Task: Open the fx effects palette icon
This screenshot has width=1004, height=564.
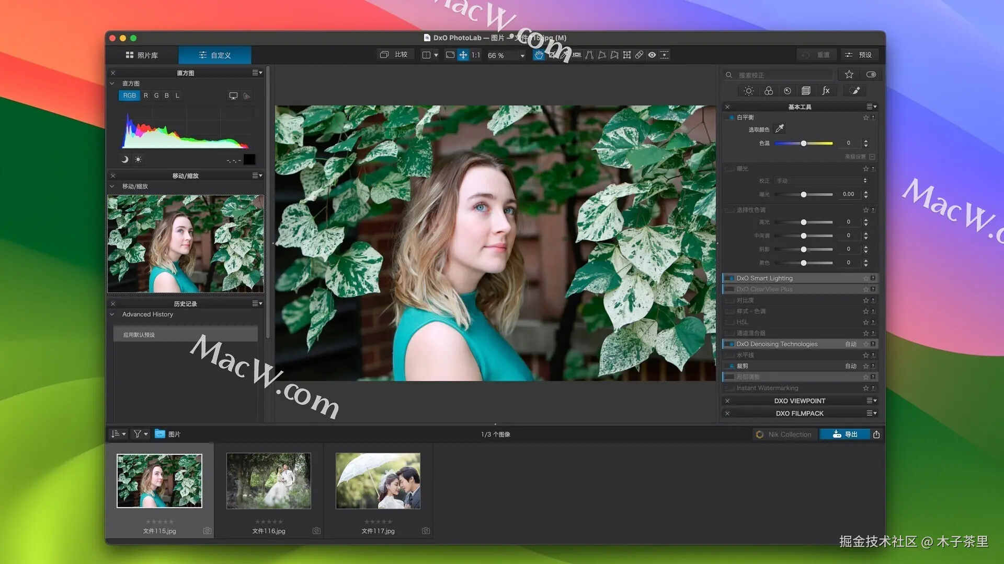Action: click(826, 91)
